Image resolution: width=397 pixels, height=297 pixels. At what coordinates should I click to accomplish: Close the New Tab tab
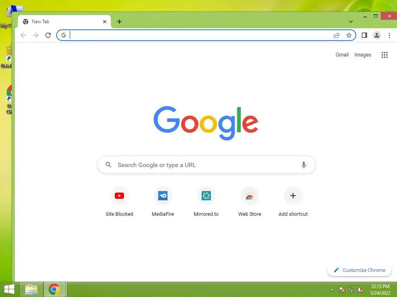pos(105,22)
